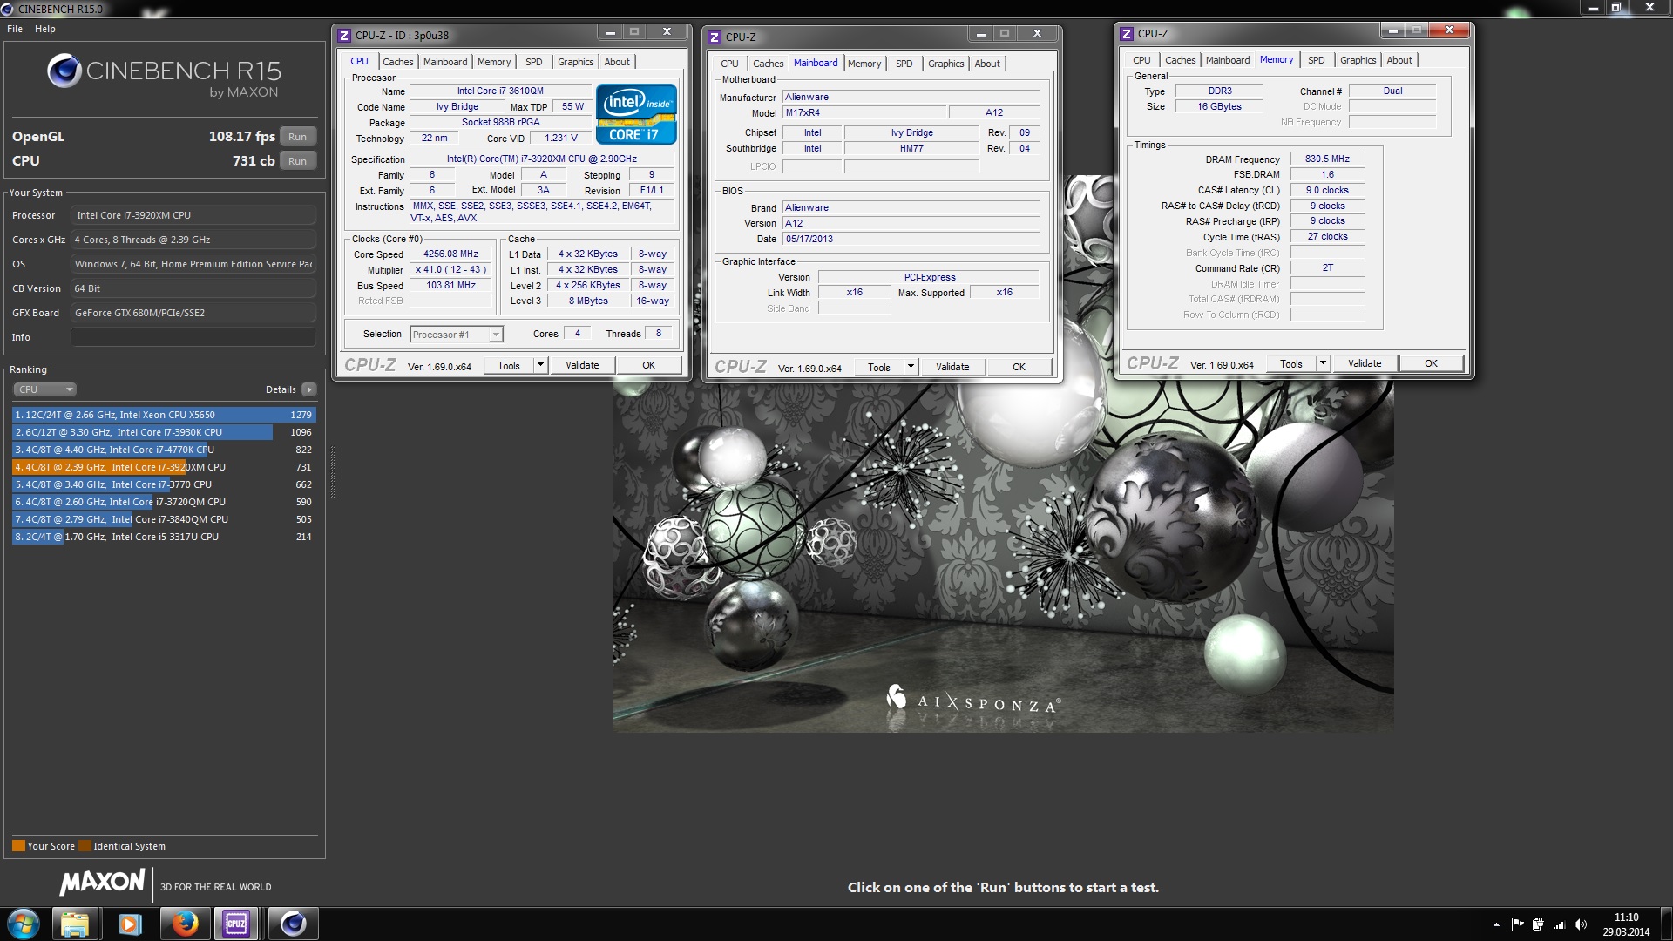
Task: Open volume speaker tray icon
Action: pyautogui.click(x=1581, y=924)
